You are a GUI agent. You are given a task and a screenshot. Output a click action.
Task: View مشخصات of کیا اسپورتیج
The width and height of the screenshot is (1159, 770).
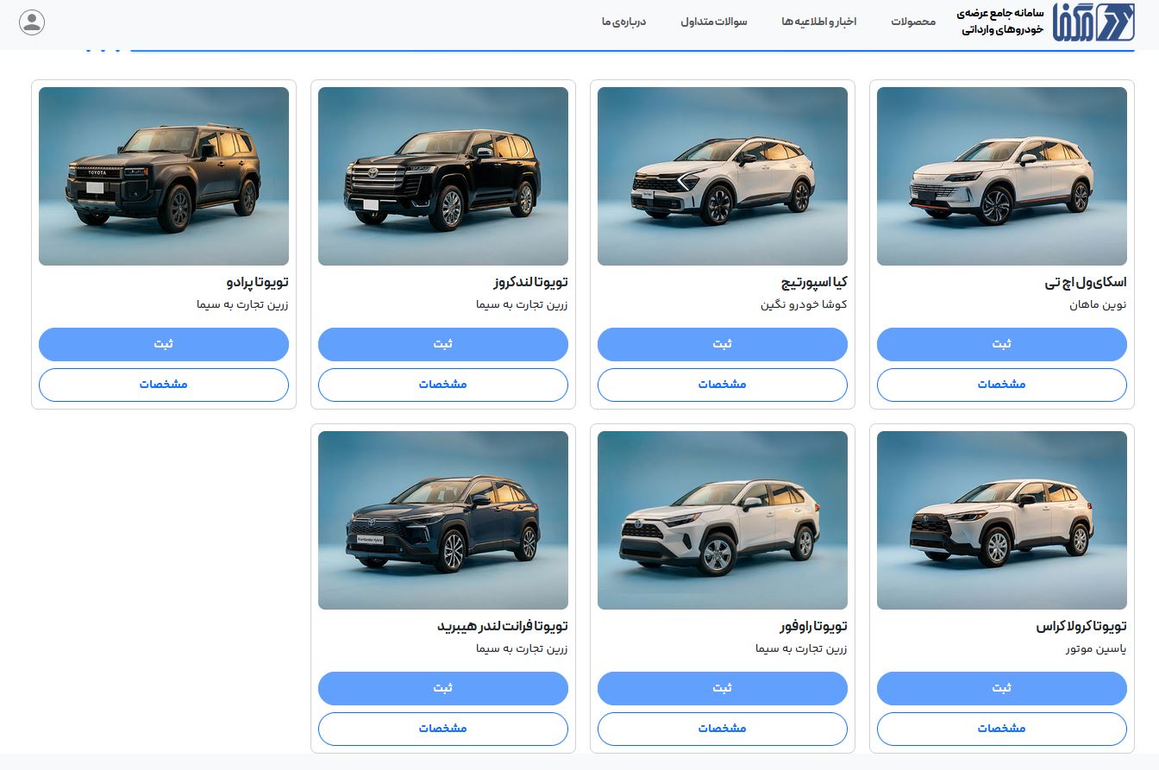tap(722, 385)
